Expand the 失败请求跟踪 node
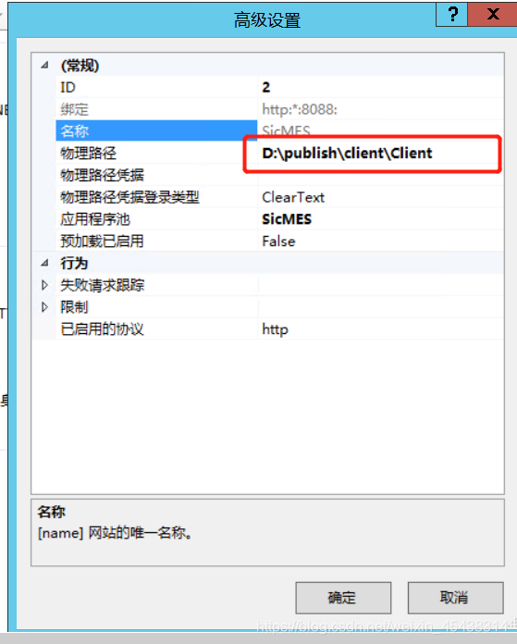 (x=44, y=285)
